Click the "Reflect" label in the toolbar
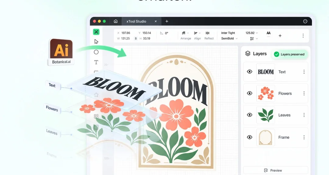 209,38
